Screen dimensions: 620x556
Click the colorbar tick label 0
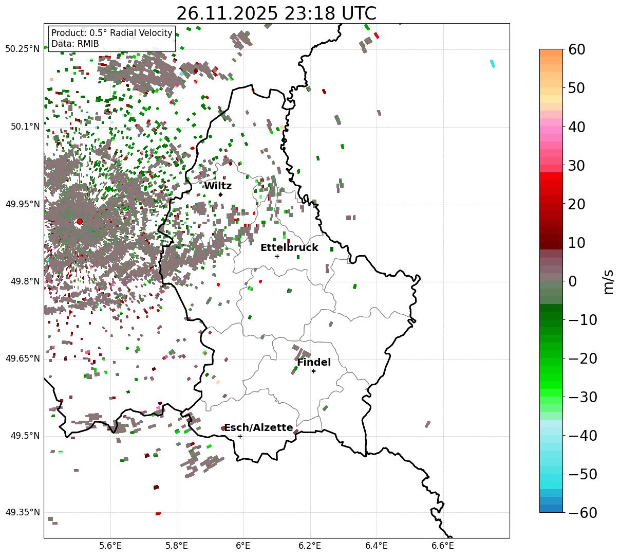tap(573, 281)
